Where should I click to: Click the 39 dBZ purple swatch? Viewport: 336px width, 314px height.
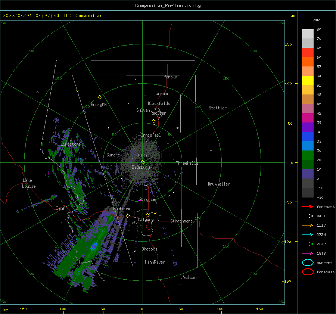pos(308,127)
